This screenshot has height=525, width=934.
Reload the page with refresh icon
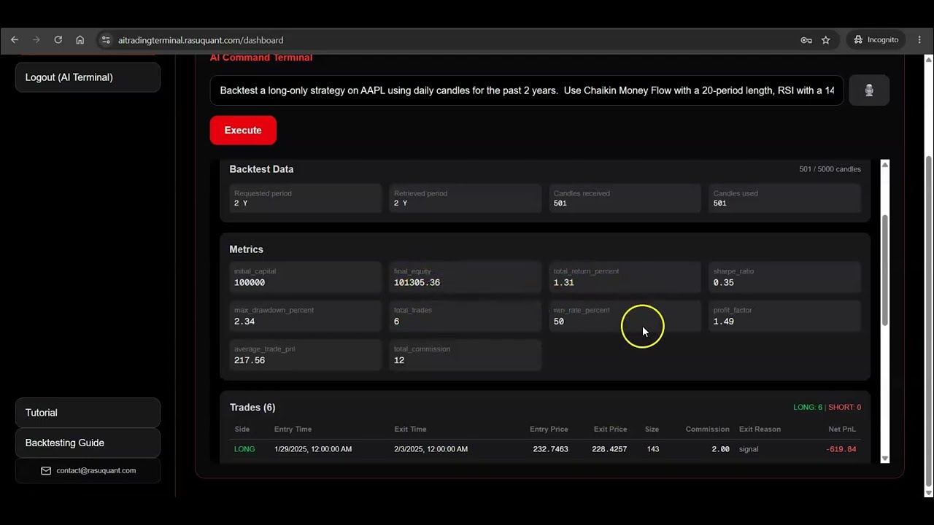click(x=58, y=40)
